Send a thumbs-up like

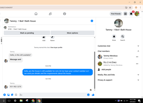(93, 95)
